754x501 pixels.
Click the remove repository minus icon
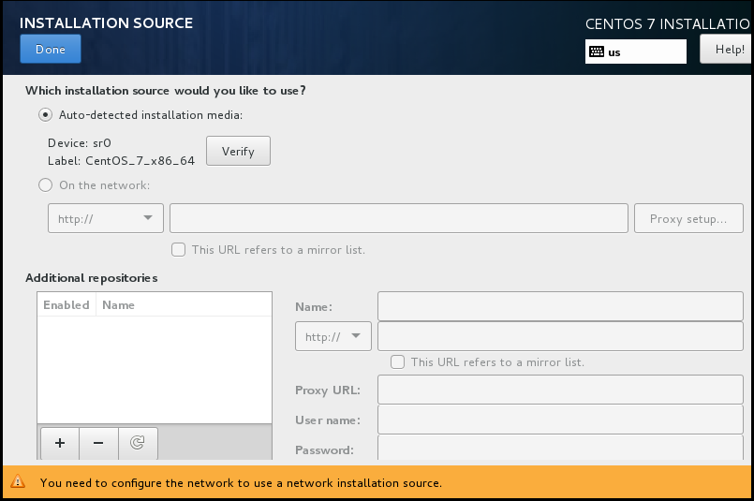(98, 443)
